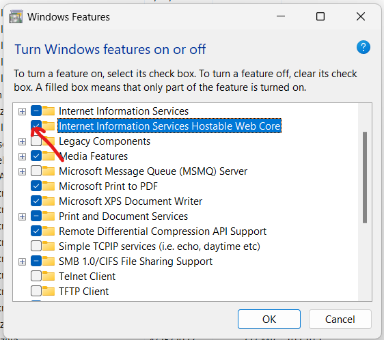This screenshot has width=384, height=340.
Task: Click the Microsoft Message Queue folder icon
Action: pyautogui.click(x=49, y=171)
